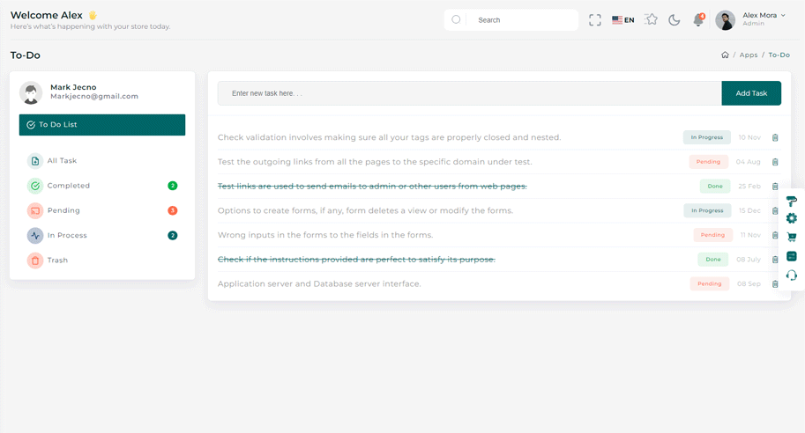Open the notifications bell

pos(698,19)
